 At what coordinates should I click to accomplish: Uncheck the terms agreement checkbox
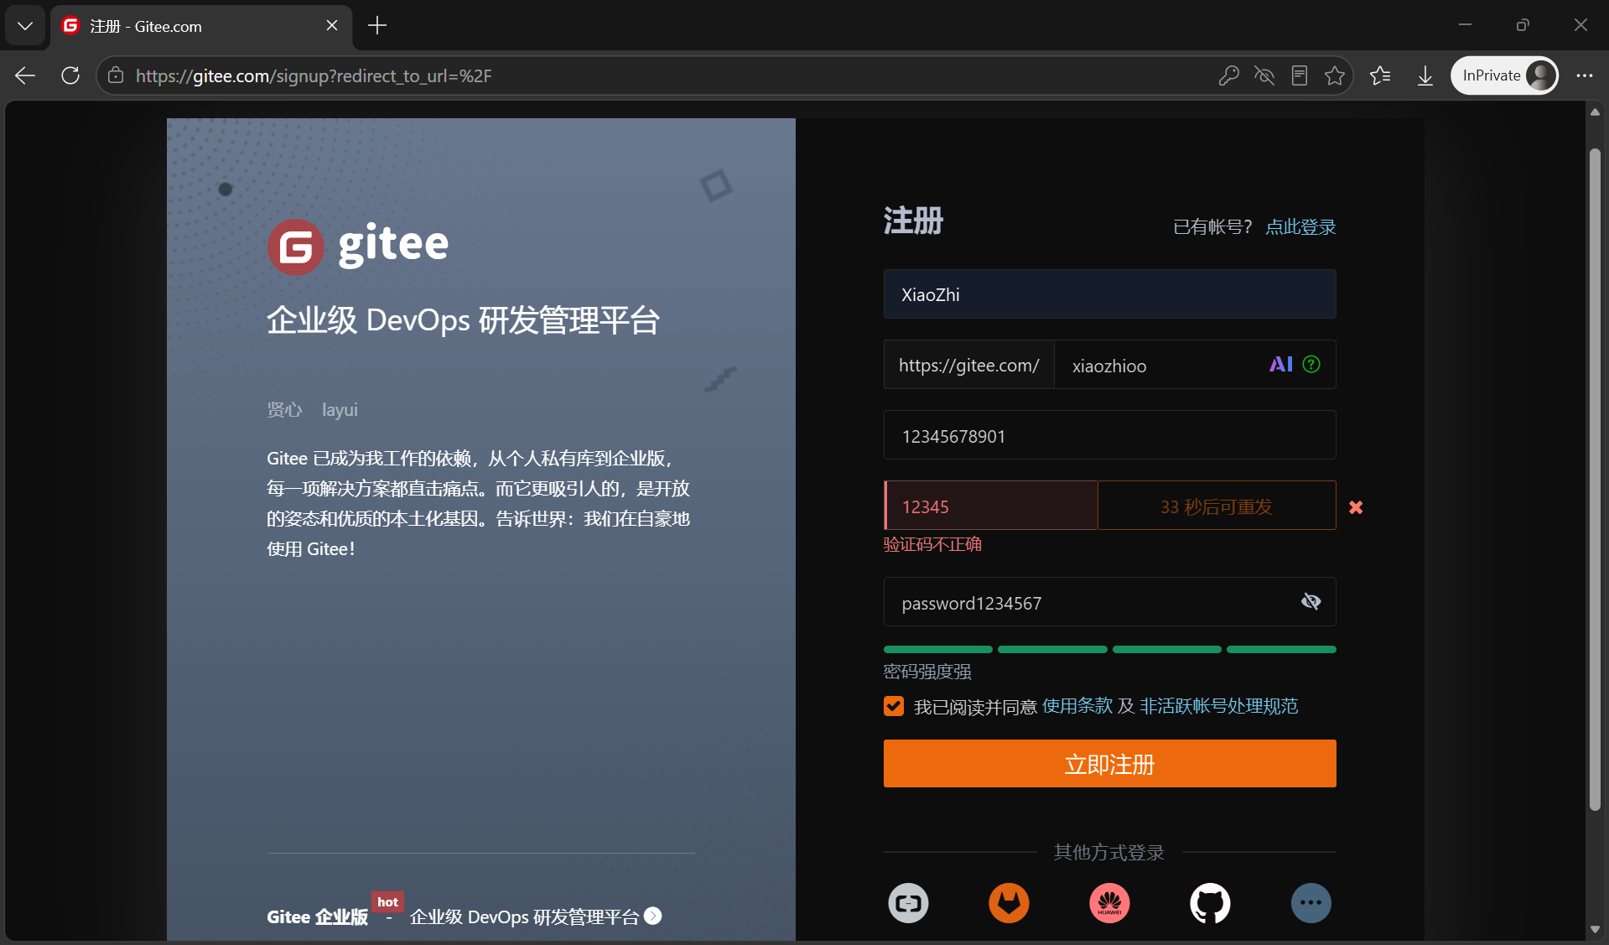click(894, 706)
